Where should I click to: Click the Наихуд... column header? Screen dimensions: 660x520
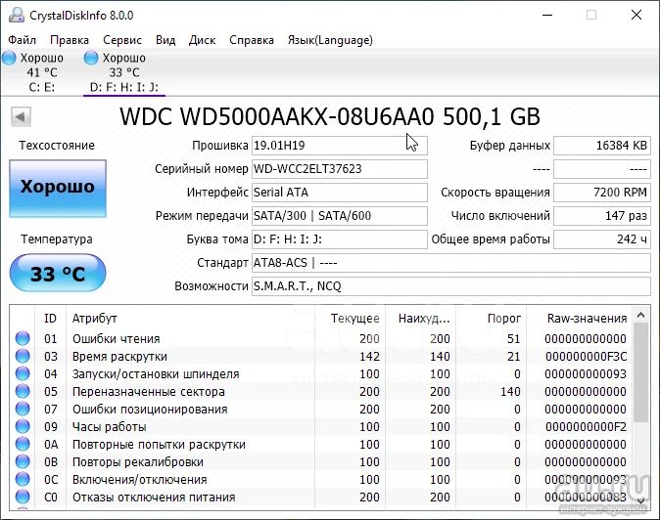(420, 319)
